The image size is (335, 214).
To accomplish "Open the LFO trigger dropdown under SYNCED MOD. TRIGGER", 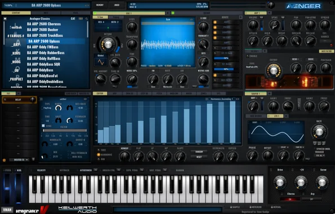I will (320, 155).
